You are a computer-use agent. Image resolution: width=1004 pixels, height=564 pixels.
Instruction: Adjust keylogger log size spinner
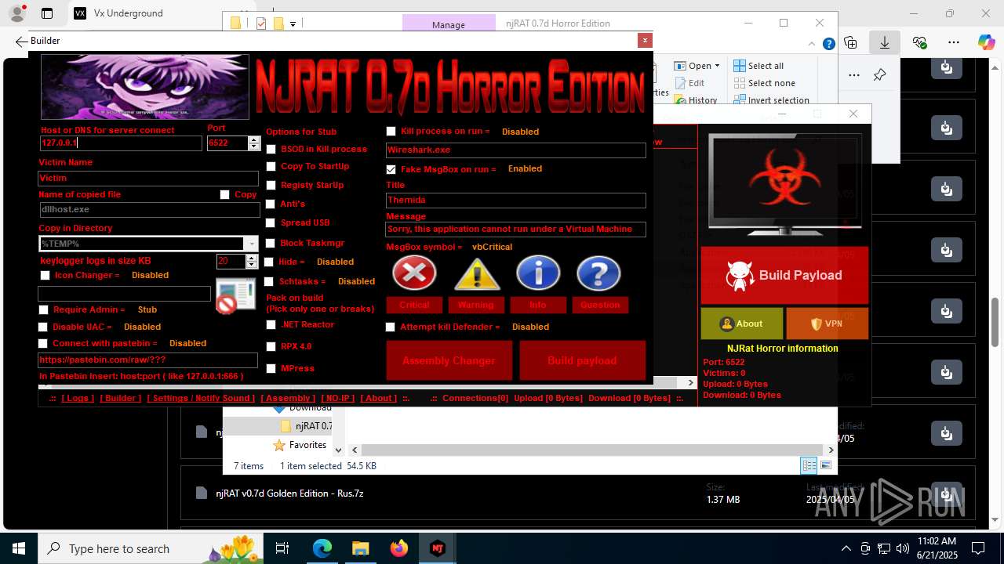(x=252, y=262)
